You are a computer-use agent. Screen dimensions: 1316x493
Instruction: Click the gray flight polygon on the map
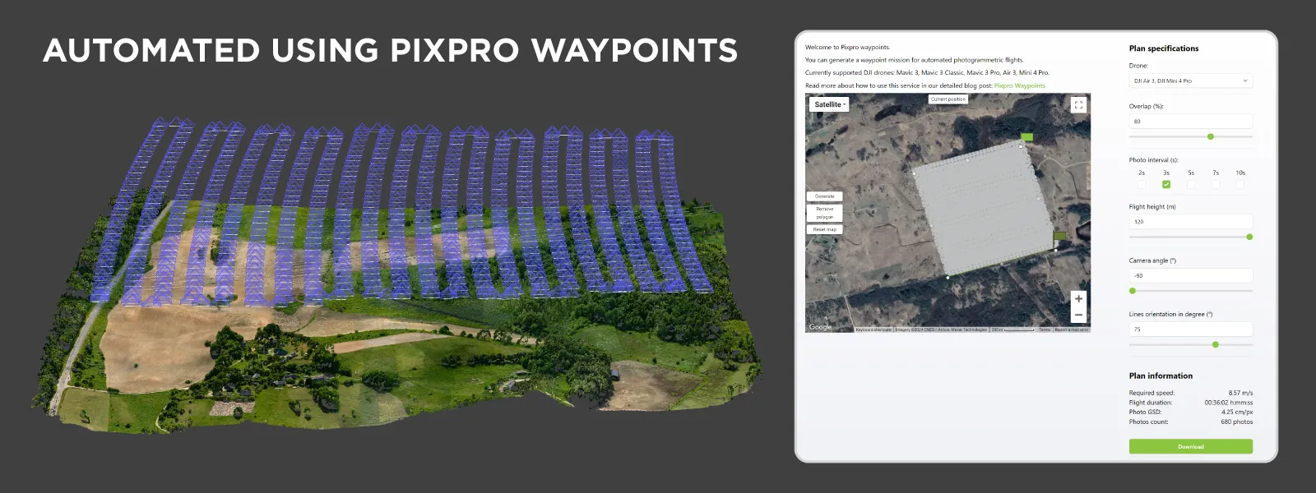pos(983,210)
